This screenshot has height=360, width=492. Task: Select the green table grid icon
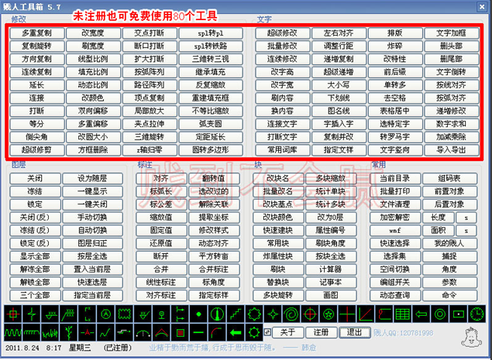pyautogui.click(x=403, y=314)
